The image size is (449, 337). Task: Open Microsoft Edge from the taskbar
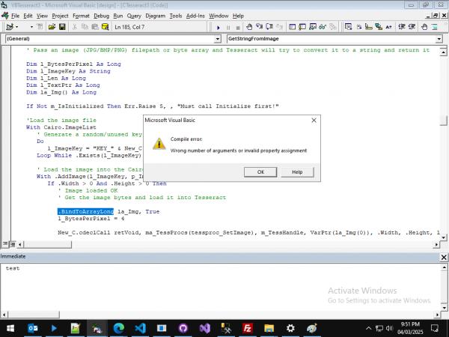[x=118, y=328]
